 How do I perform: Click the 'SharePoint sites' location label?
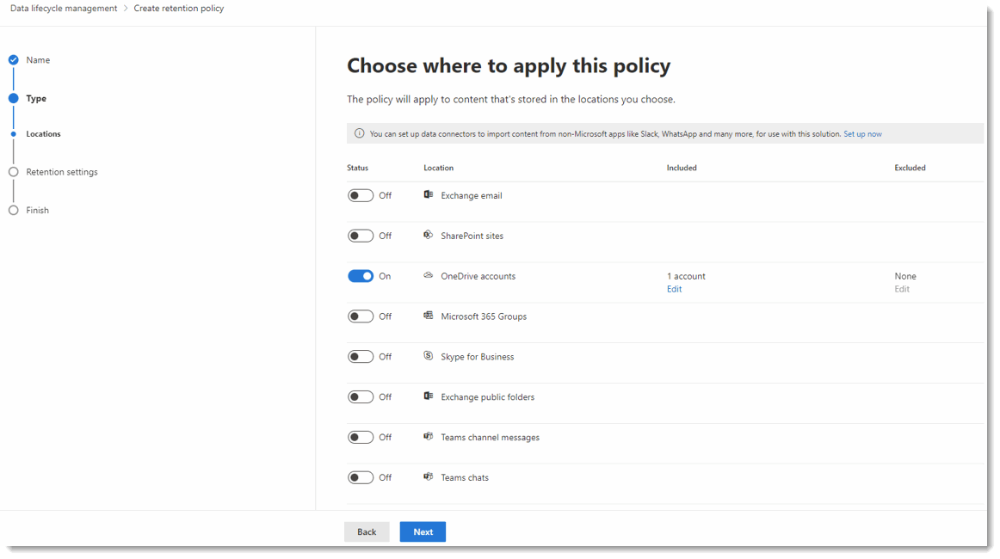click(x=472, y=236)
